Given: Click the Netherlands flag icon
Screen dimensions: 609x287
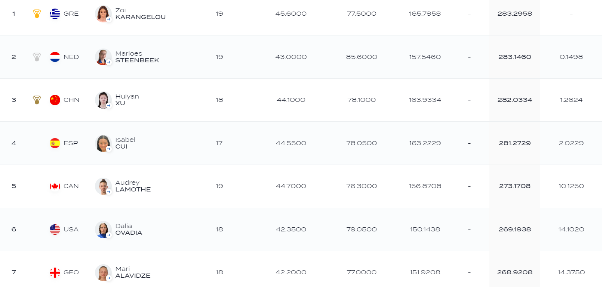Looking at the screenshot, I should point(55,57).
